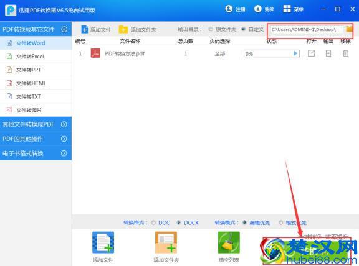Select 文件转图片 in the sidebar

click(36, 110)
